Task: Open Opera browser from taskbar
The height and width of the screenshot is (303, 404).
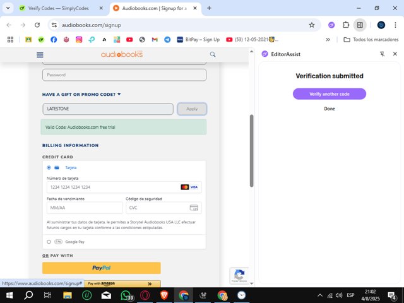Action: click(145, 295)
